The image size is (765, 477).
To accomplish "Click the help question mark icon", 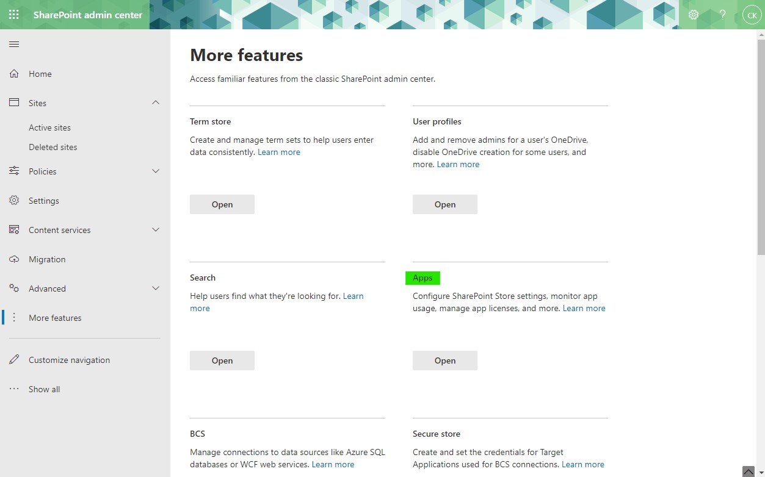I will [723, 15].
